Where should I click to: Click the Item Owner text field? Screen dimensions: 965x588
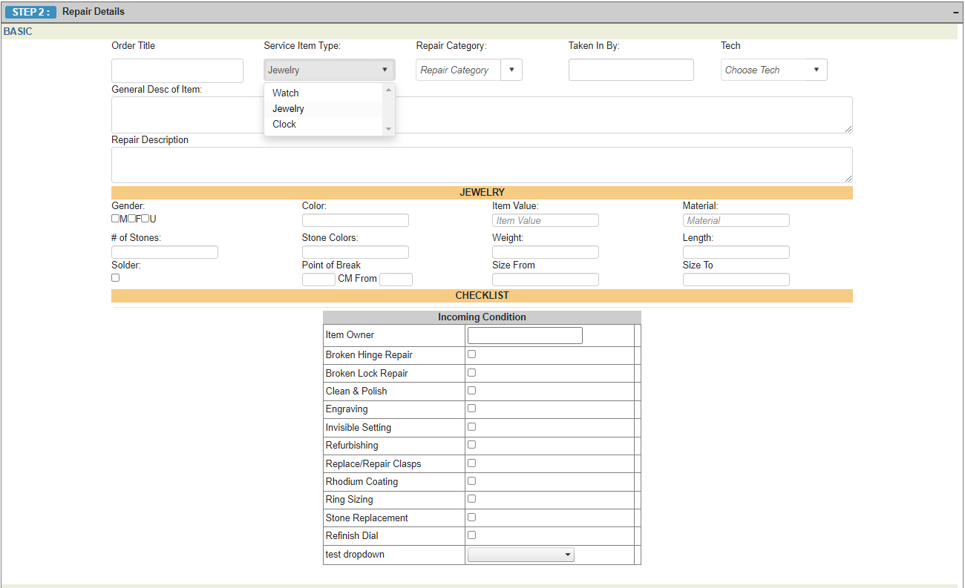tap(525, 335)
